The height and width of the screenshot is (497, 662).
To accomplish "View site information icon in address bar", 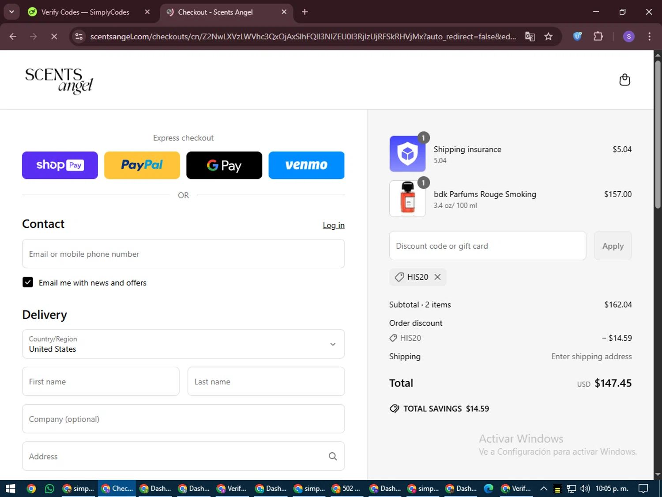I will 79,36.
